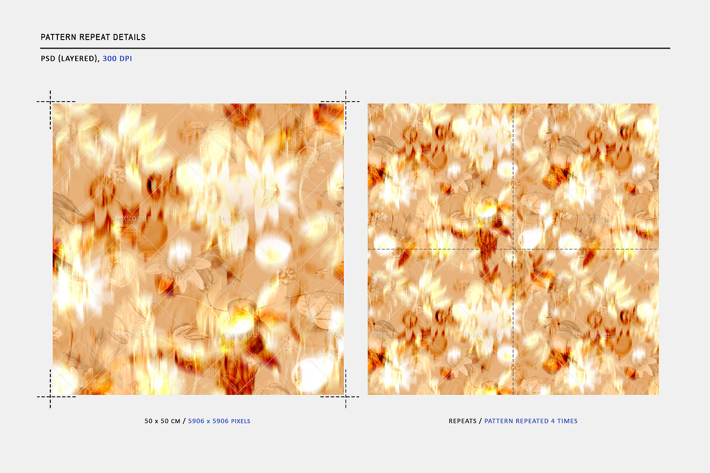
Task: Open the single-tile floral pattern preview
Action: coord(198,249)
